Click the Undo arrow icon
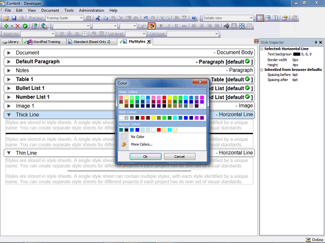The image size is (325, 243). [x=146, y=18]
